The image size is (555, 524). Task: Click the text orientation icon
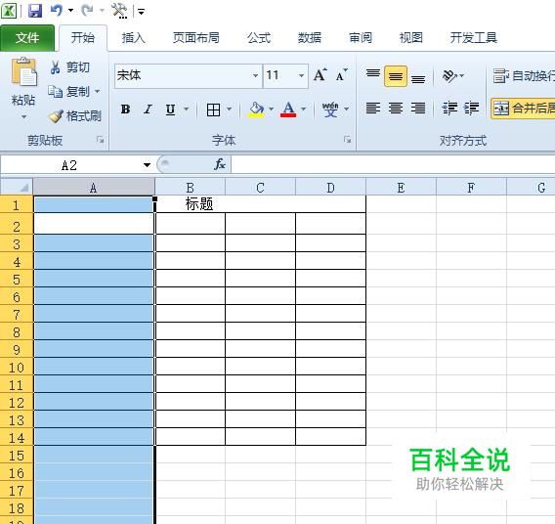(449, 75)
